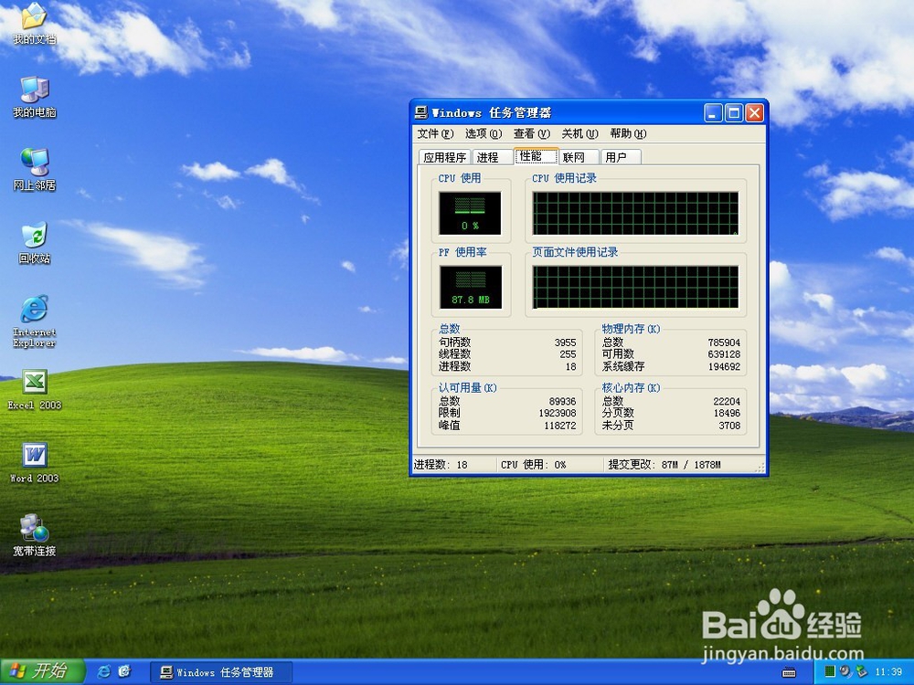Click the second quick launch browser icon
The width and height of the screenshot is (914, 685).
pyautogui.click(x=124, y=671)
